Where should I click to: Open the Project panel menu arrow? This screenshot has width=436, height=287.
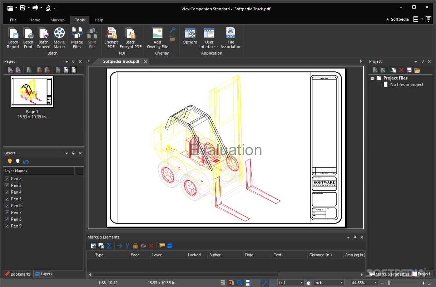pos(416,62)
